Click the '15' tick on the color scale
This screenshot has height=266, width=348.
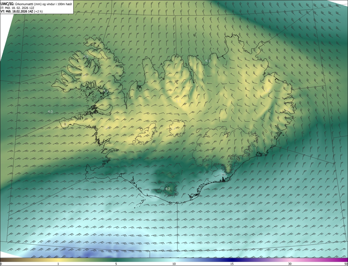(232, 264)
